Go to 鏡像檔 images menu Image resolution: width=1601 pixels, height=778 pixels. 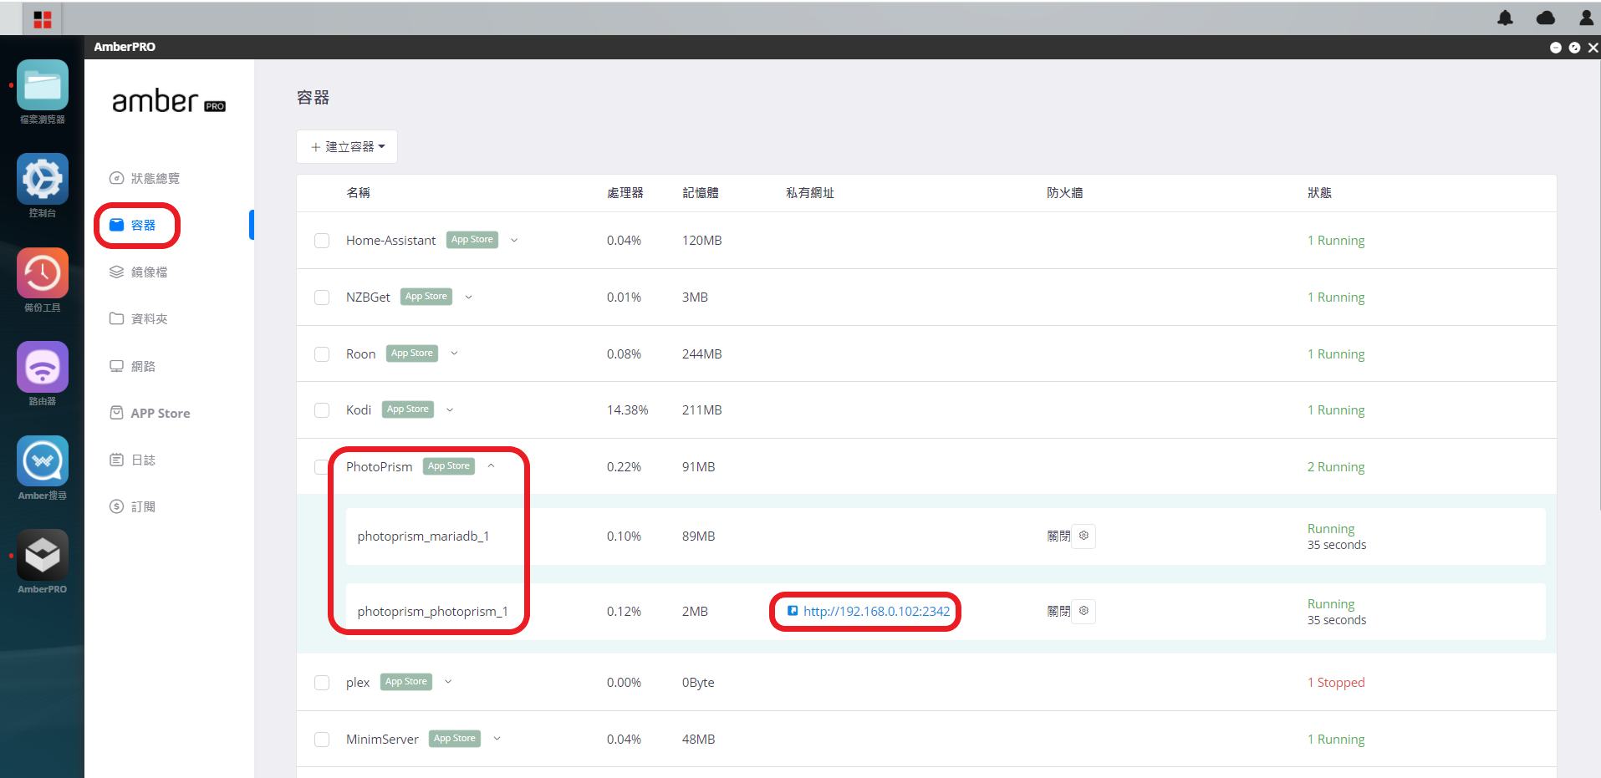coord(139,272)
